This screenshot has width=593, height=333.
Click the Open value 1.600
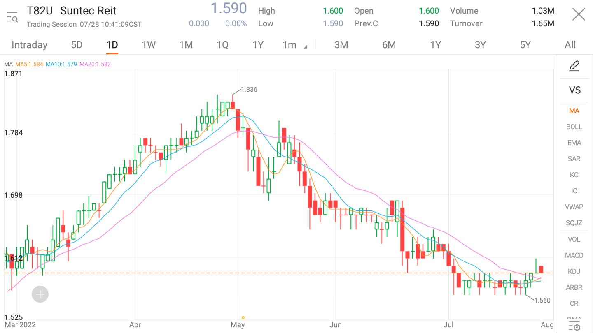pos(429,11)
